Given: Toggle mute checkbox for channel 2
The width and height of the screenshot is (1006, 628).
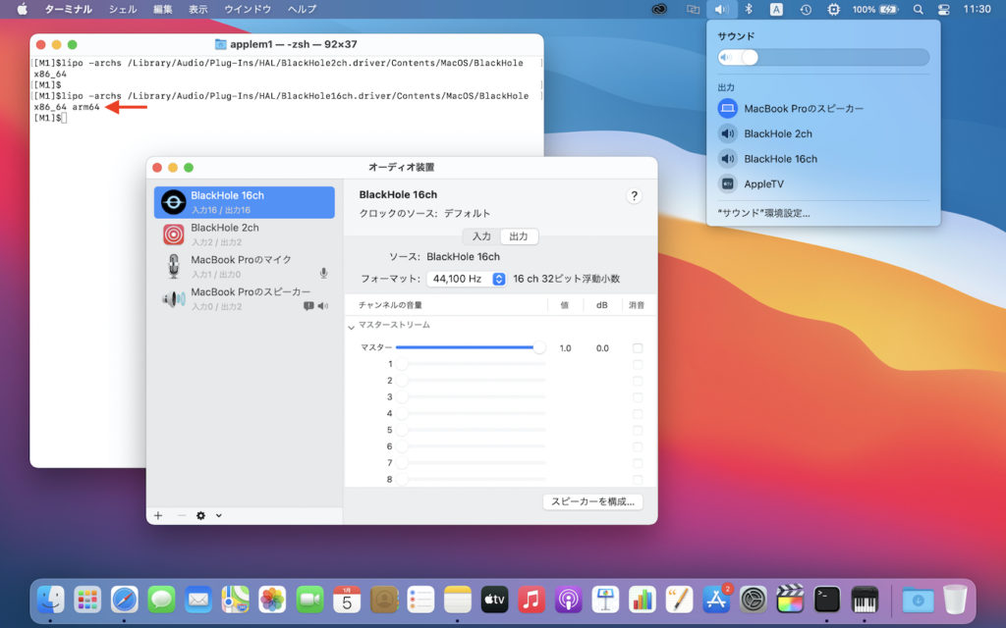Looking at the screenshot, I should [x=638, y=381].
